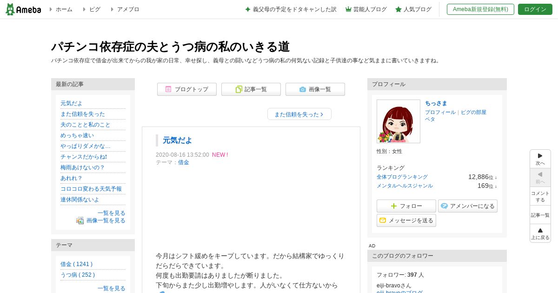The image size is (558, 293).
Task: Click アメンバーになる button
Action: pyautogui.click(x=468, y=206)
